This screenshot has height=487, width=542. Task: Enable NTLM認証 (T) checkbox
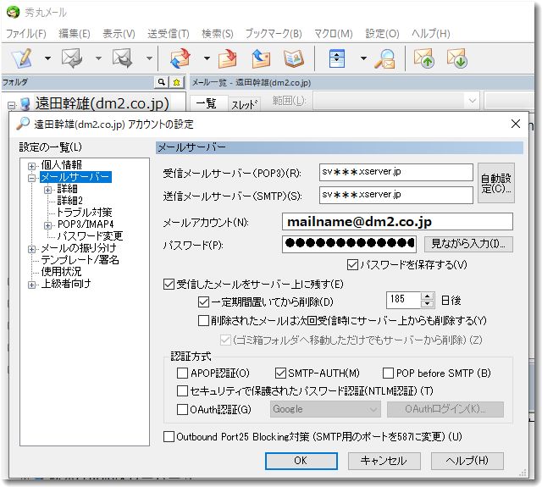[182, 391]
